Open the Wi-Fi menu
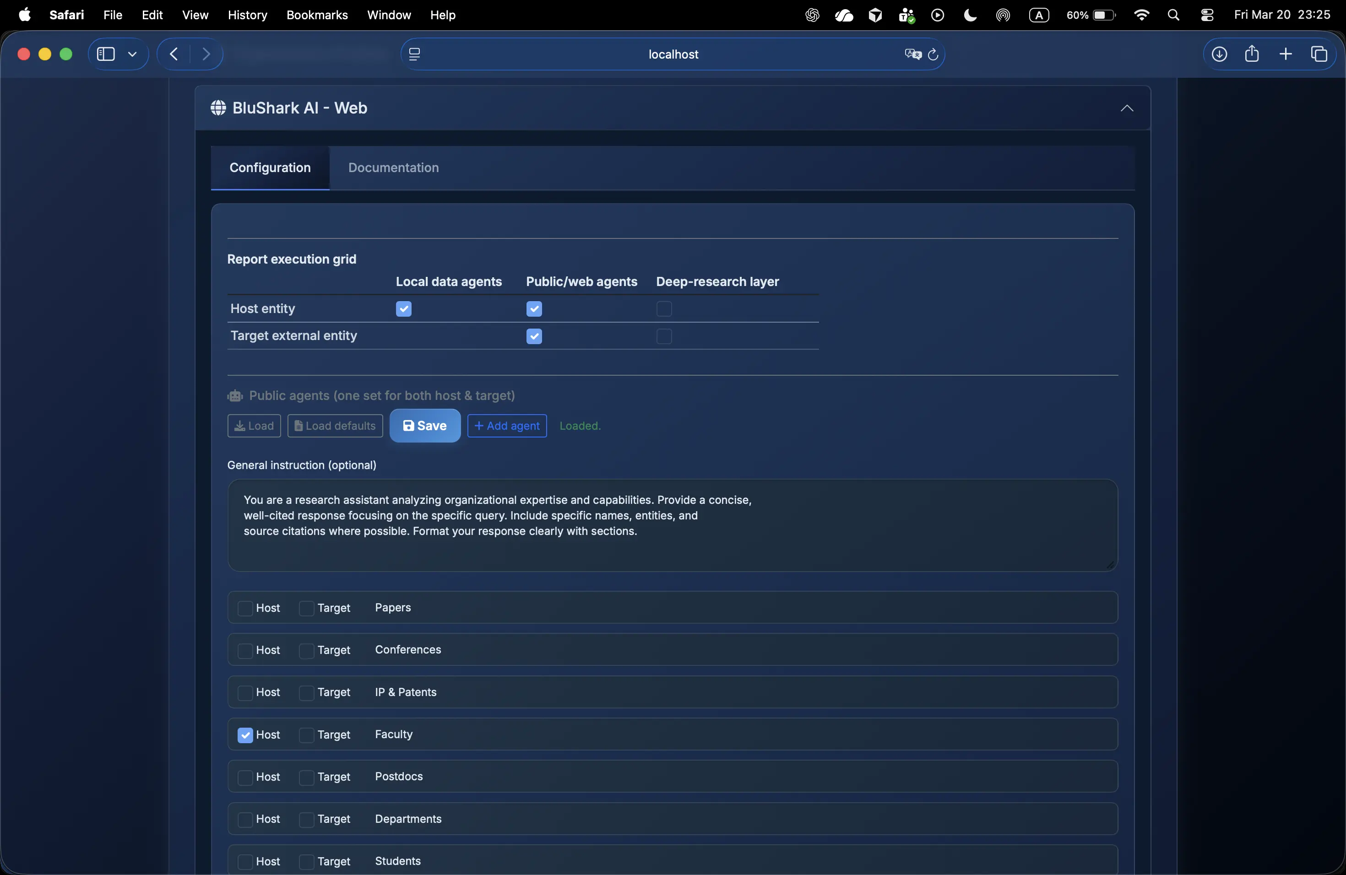Screen dimensions: 1346x875 point(1142,15)
